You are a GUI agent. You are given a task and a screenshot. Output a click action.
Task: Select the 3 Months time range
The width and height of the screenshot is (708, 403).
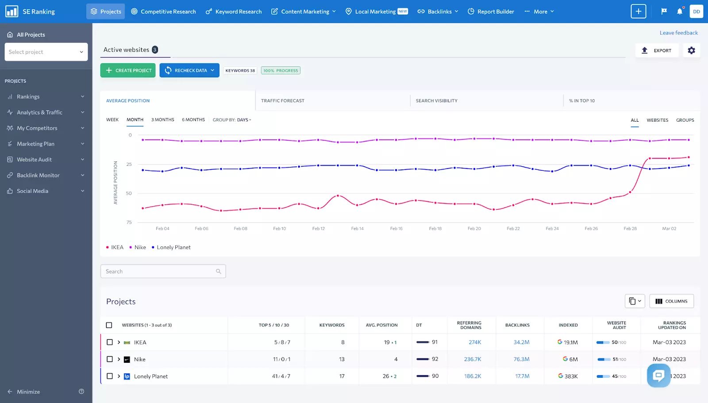point(163,120)
